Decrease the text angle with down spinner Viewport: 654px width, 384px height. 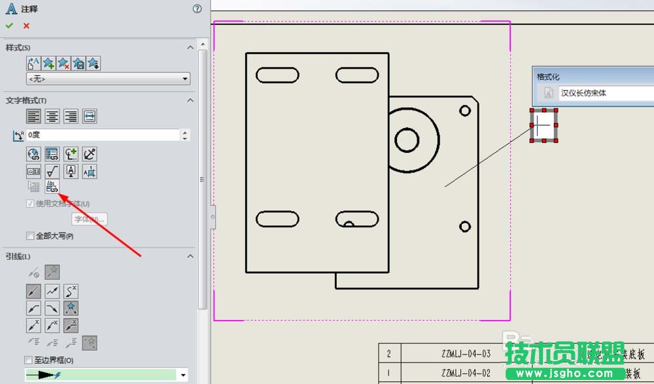point(185,138)
